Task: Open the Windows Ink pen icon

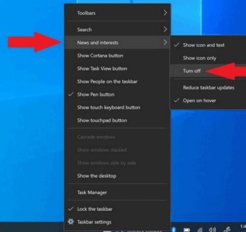Action: click(227, 229)
